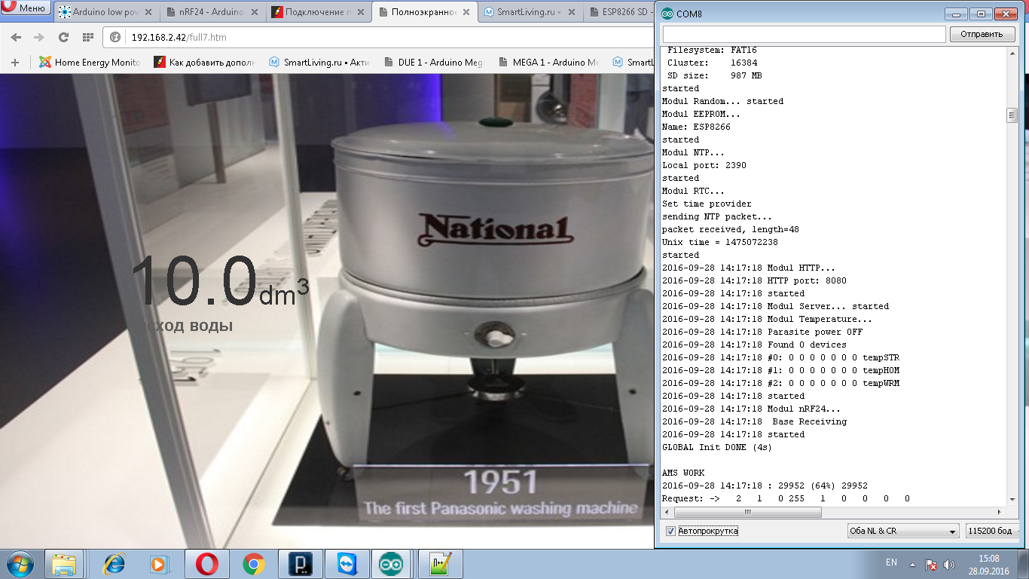Image resolution: width=1029 pixels, height=579 pixels.
Task: Open the Home Energy Monitor bookmark
Action: coord(90,63)
